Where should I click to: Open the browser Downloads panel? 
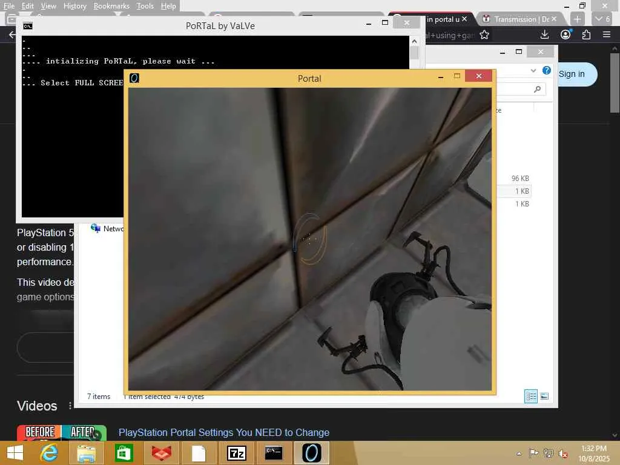[x=544, y=35]
